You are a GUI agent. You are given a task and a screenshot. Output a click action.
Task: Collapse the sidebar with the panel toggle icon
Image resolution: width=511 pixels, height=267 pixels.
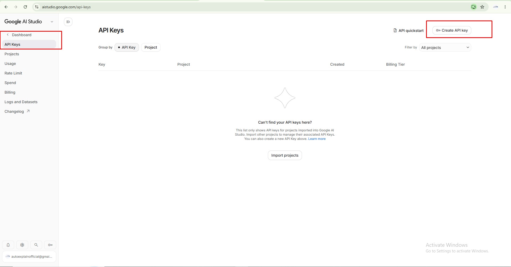(x=68, y=22)
